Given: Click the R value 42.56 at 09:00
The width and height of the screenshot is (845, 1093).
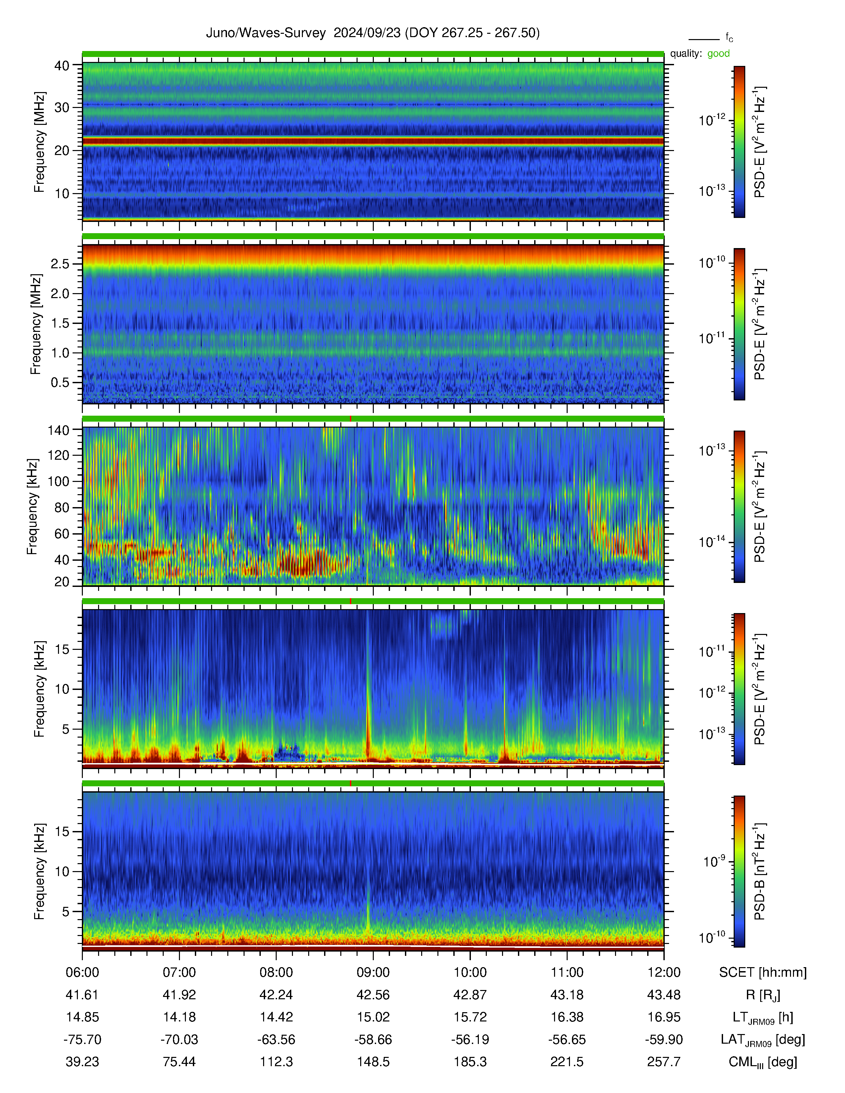Looking at the screenshot, I should pos(373,995).
